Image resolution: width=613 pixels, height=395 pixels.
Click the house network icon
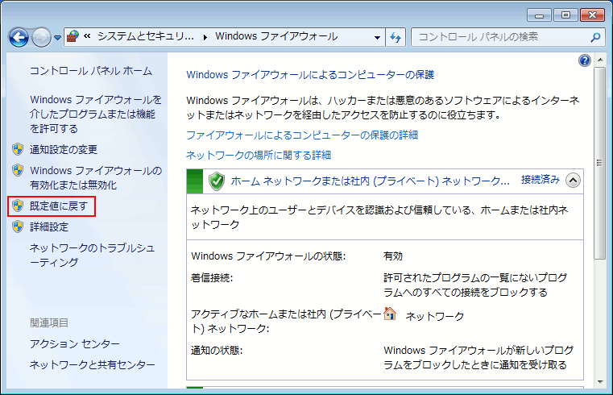coord(391,314)
